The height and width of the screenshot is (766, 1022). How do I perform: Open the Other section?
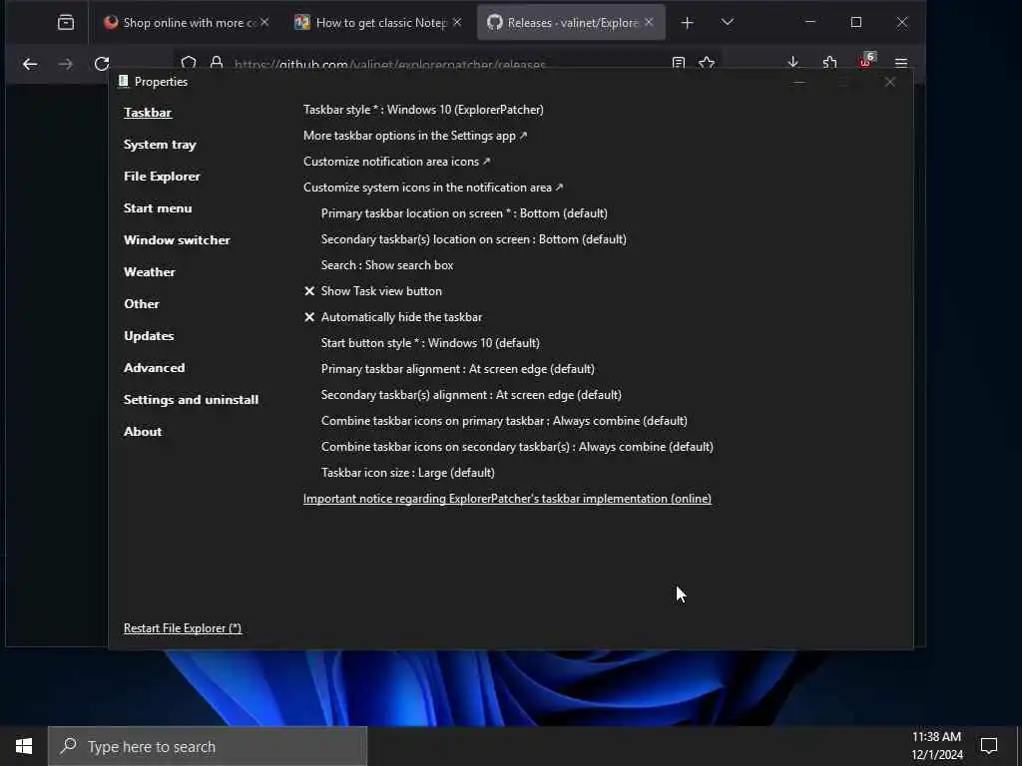pos(142,303)
